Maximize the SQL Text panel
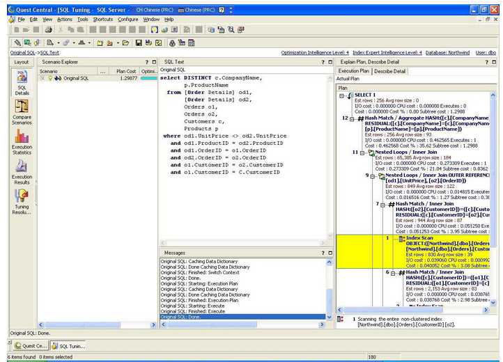This screenshot has width=503, height=362. tap(330, 62)
